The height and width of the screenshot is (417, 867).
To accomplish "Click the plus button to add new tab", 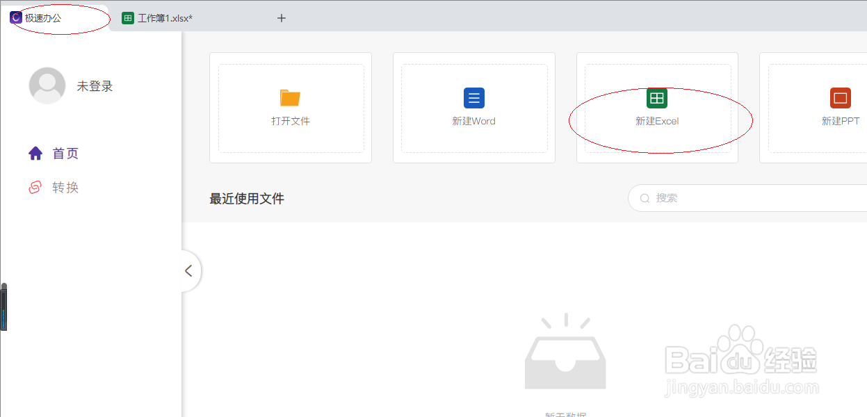I will pos(282,18).
